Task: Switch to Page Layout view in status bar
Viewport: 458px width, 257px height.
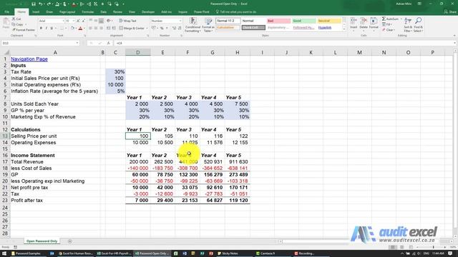Action: tap(401, 247)
